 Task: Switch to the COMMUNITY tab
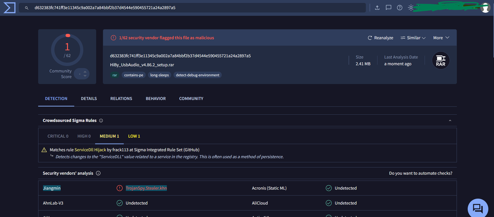(191, 99)
